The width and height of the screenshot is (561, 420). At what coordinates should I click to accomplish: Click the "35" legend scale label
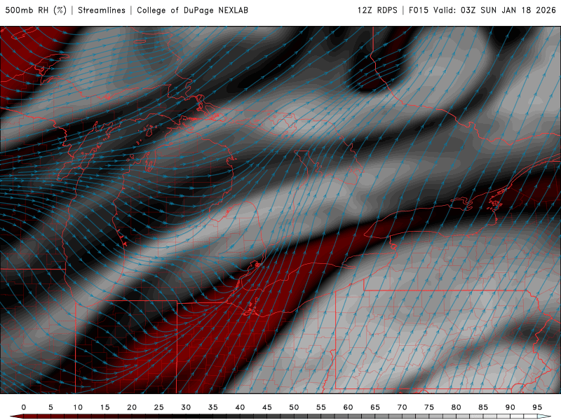click(x=213, y=407)
